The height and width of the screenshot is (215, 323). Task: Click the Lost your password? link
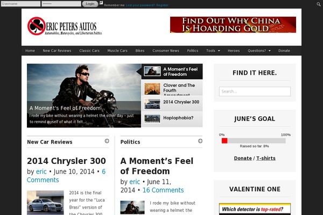tap(140, 5)
